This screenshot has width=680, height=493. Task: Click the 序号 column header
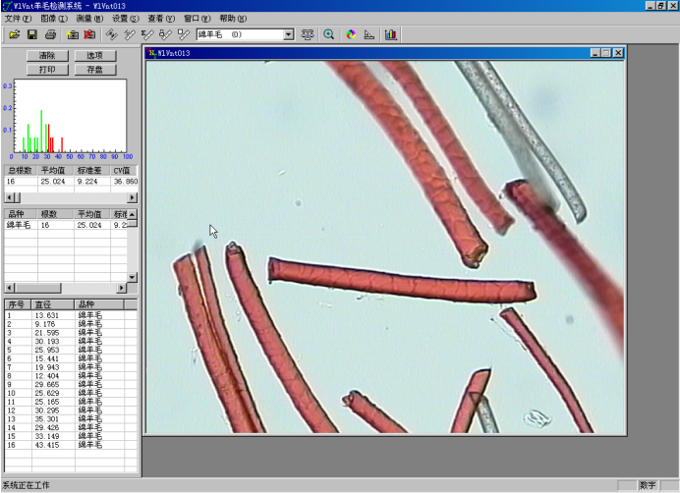[18, 304]
